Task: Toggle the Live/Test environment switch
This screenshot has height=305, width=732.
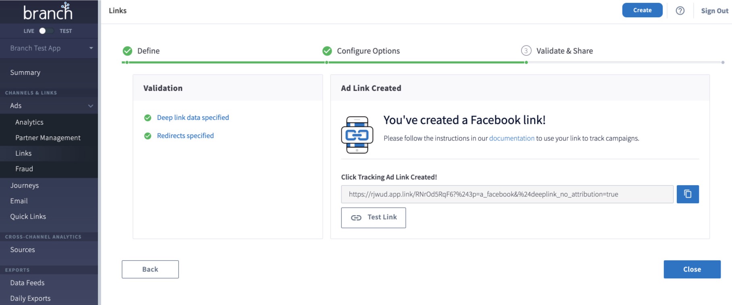Action: click(46, 31)
